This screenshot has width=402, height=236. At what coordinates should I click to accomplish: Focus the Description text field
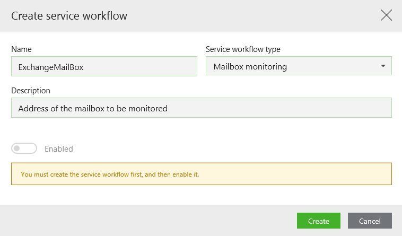pos(201,108)
